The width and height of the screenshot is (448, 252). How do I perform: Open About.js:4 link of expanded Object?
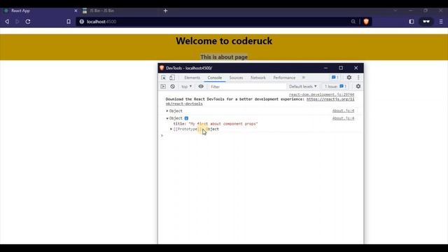[x=343, y=118]
